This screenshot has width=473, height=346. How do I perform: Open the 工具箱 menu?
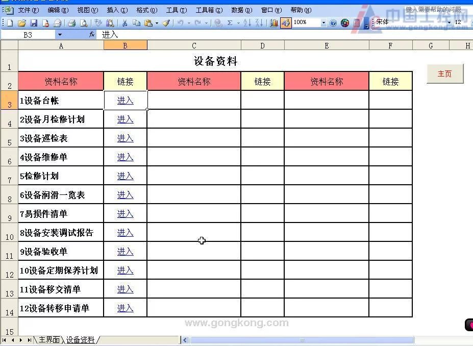click(x=209, y=10)
